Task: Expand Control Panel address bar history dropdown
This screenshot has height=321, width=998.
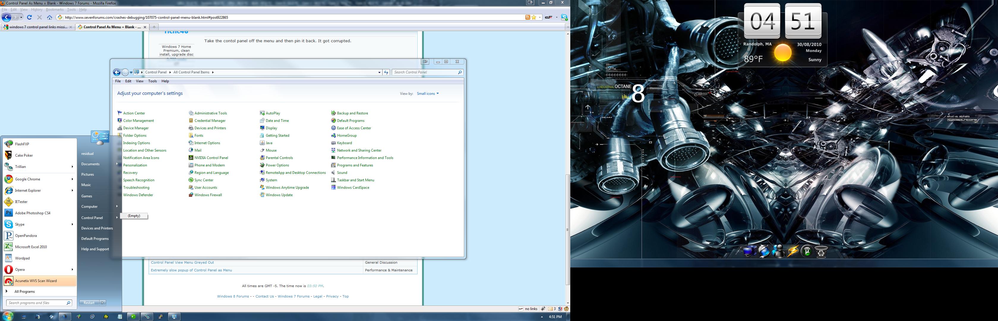Action: pos(379,72)
